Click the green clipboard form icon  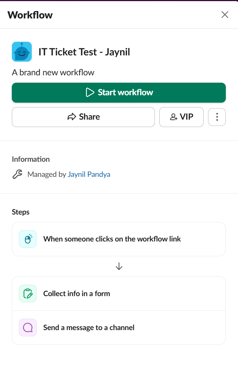coord(28,294)
